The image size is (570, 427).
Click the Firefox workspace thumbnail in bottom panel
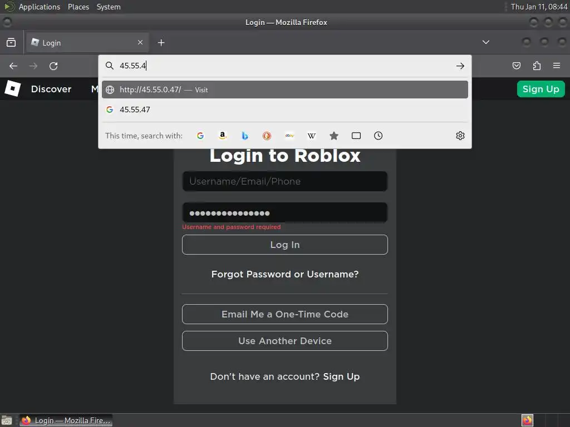pos(527,420)
